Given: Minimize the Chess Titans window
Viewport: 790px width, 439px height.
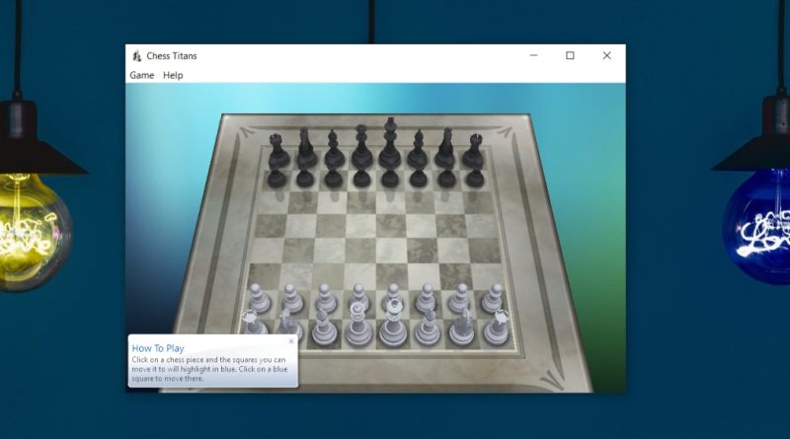Looking at the screenshot, I should 533,55.
